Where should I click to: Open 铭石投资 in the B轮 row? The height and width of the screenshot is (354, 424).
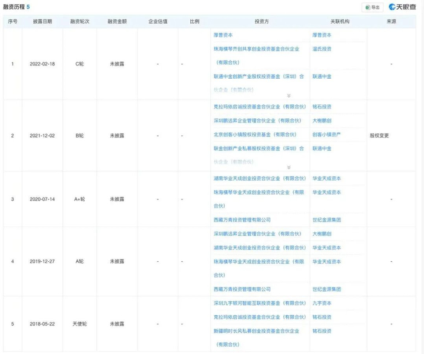[x=322, y=107]
